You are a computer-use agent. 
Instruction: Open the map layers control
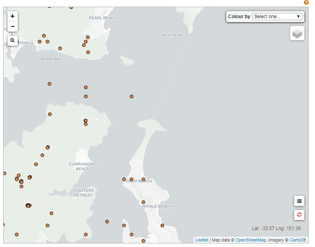[x=297, y=34]
